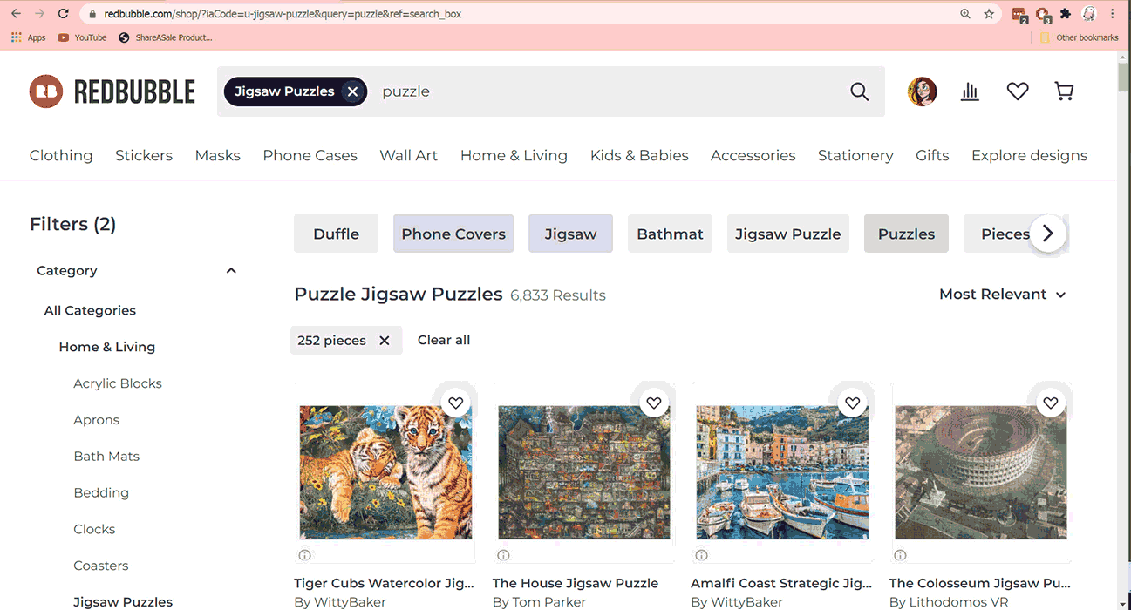Open the Gifts menu
Image resolution: width=1131 pixels, height=610 pixels.
(x=932, y=155)
